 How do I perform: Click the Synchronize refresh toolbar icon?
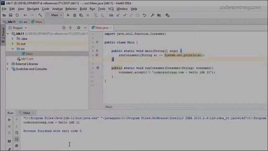point(17,15)
